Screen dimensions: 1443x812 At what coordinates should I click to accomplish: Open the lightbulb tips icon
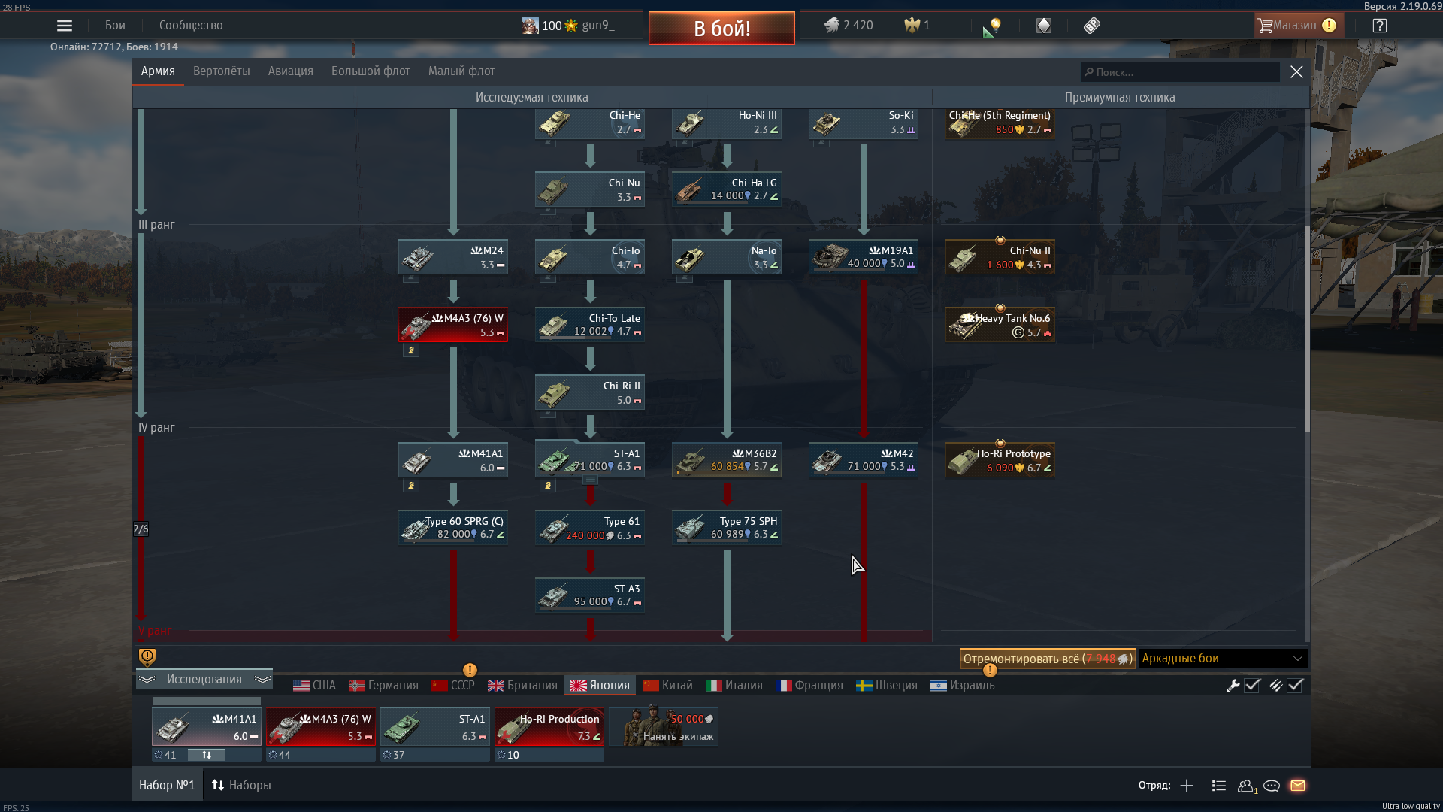click(992, 27)
